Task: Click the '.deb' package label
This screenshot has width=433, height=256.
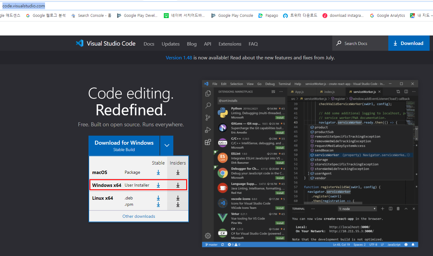Action: pos(129,198)
